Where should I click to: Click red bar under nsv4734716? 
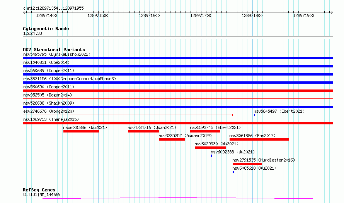pos(143,131)
